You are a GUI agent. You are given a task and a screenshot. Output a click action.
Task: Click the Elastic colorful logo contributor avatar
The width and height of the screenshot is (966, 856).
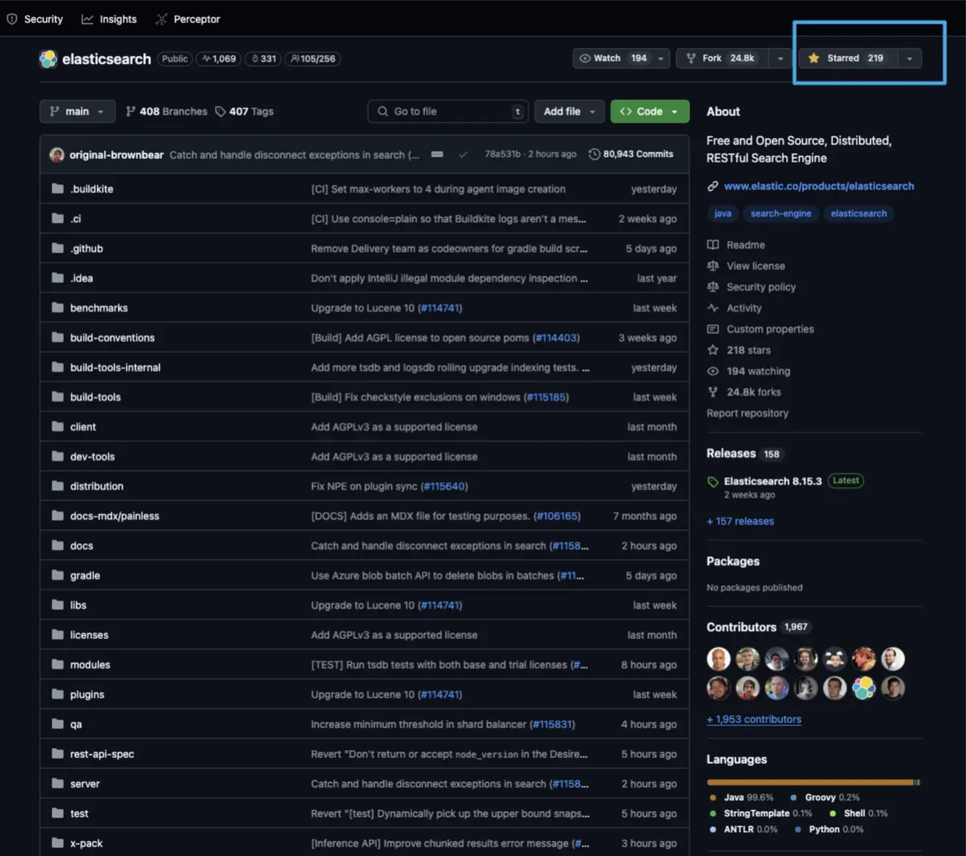tap(864, 688)
